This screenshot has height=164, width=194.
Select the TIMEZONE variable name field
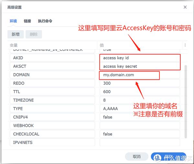pos(52,100)
